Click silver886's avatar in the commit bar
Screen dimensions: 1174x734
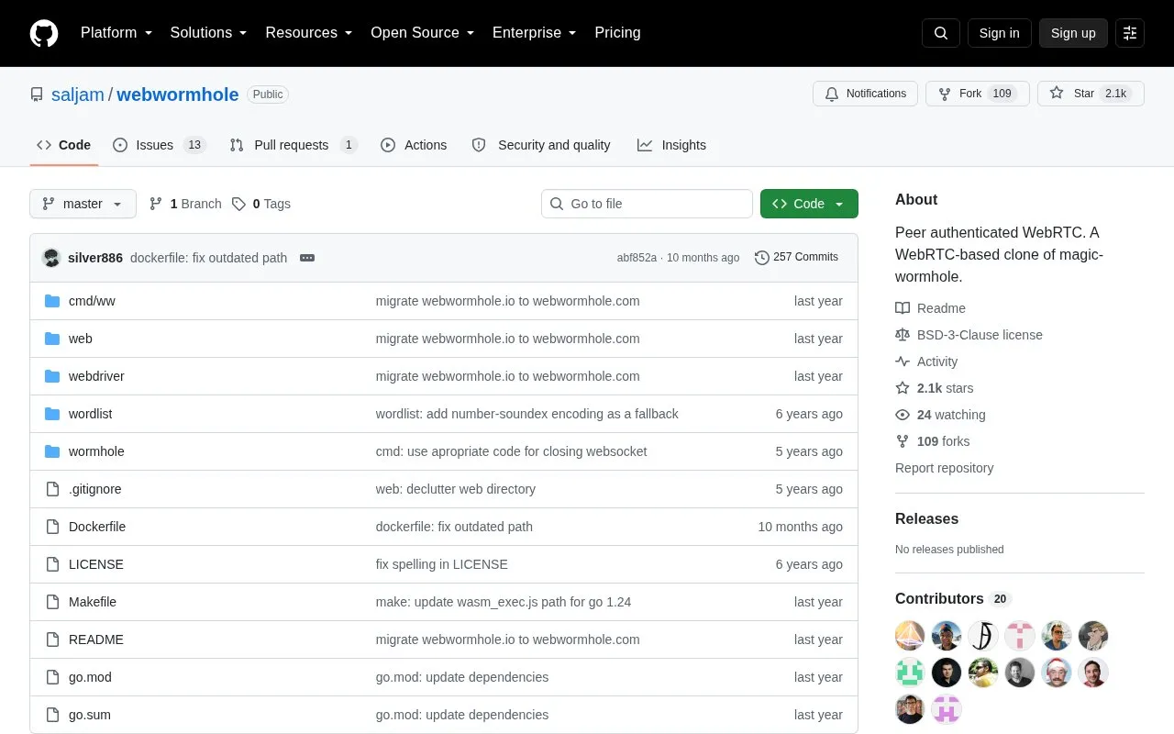pos(51,258)
